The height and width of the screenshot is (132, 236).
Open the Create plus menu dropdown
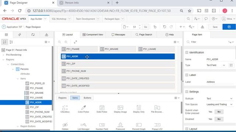[x=182, y=27]
